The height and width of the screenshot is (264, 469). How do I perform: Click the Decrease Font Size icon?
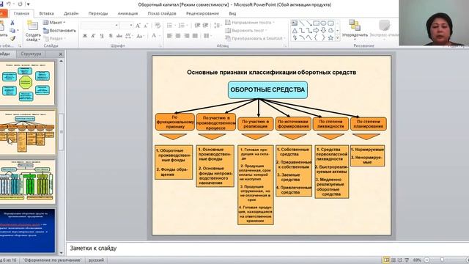(146, 26)
